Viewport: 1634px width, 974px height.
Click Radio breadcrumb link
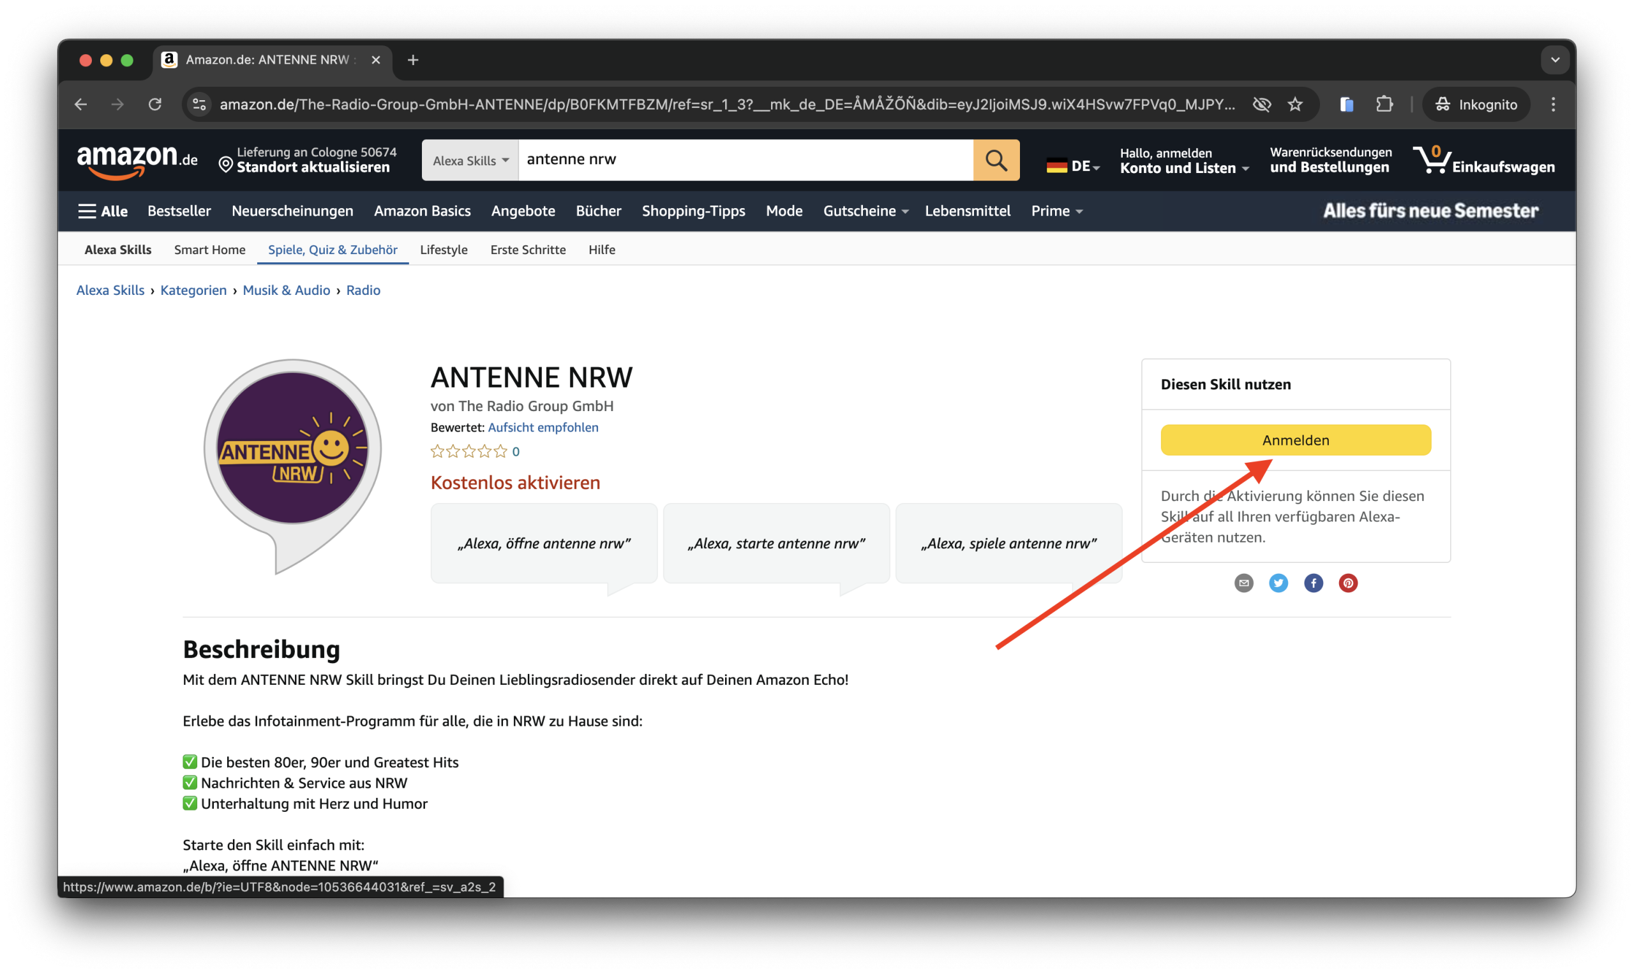[x=363, y=290]
